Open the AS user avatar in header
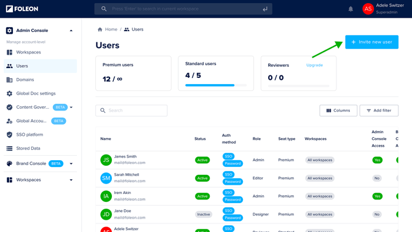This screenshot has width=412, height=232. pyautogui.click(x=368, y=9)
